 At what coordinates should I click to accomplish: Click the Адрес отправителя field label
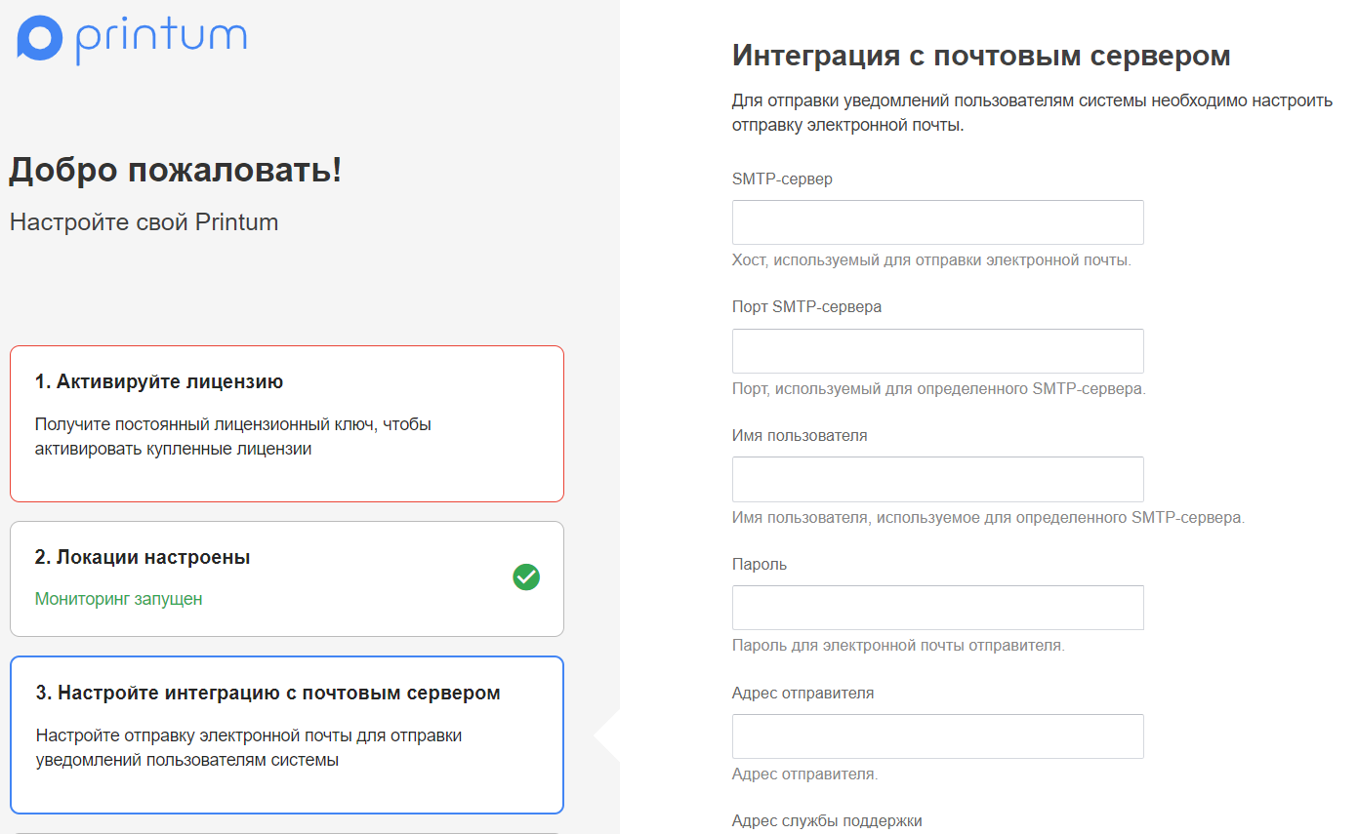point(802,693)
